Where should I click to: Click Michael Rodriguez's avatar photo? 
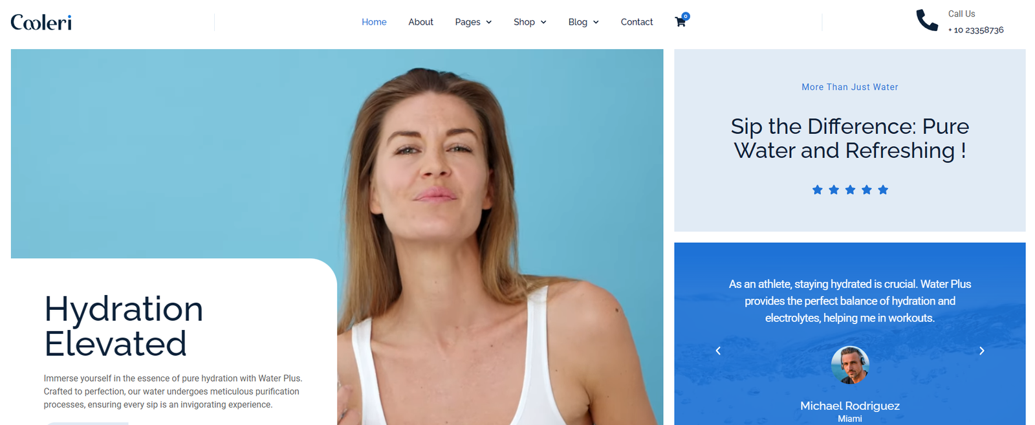point(850,365)
